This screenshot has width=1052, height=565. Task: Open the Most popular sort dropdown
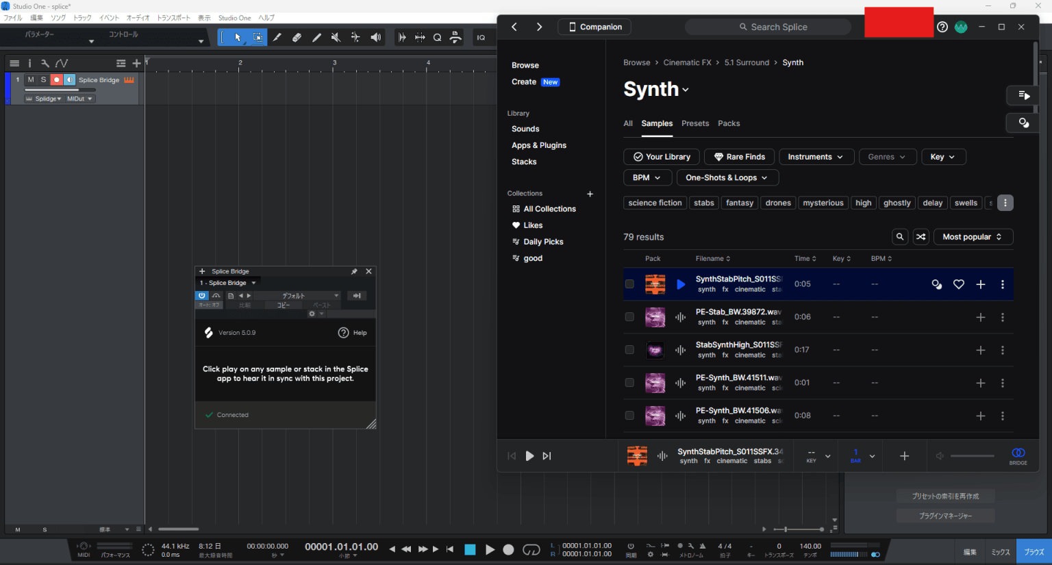[x=973, y=236]
